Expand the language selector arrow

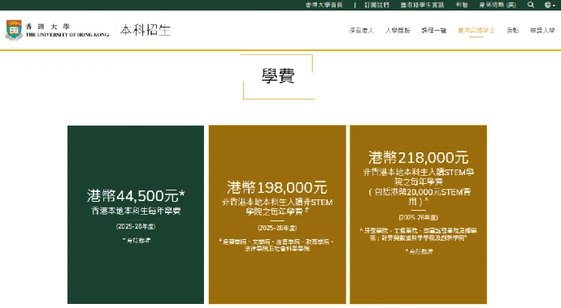click(554, 6)
